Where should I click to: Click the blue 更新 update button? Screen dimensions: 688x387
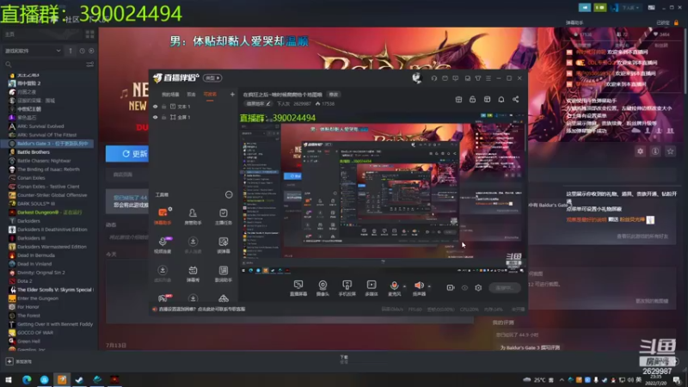click(x=128, y=154)
